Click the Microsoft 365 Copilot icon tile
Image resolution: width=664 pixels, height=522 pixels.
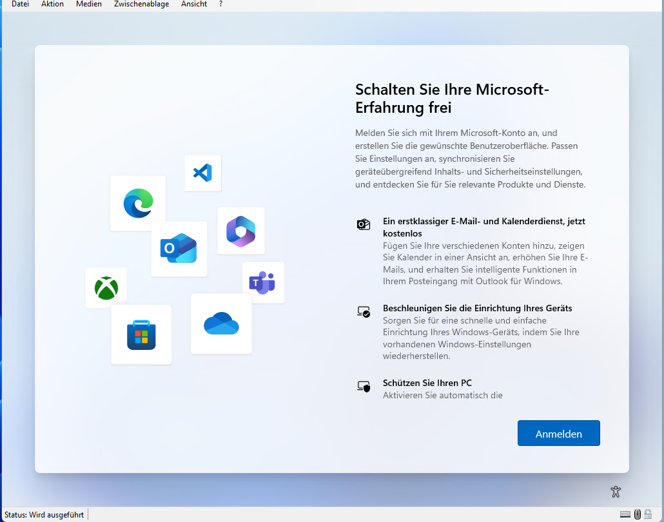(x=241, y=231)
